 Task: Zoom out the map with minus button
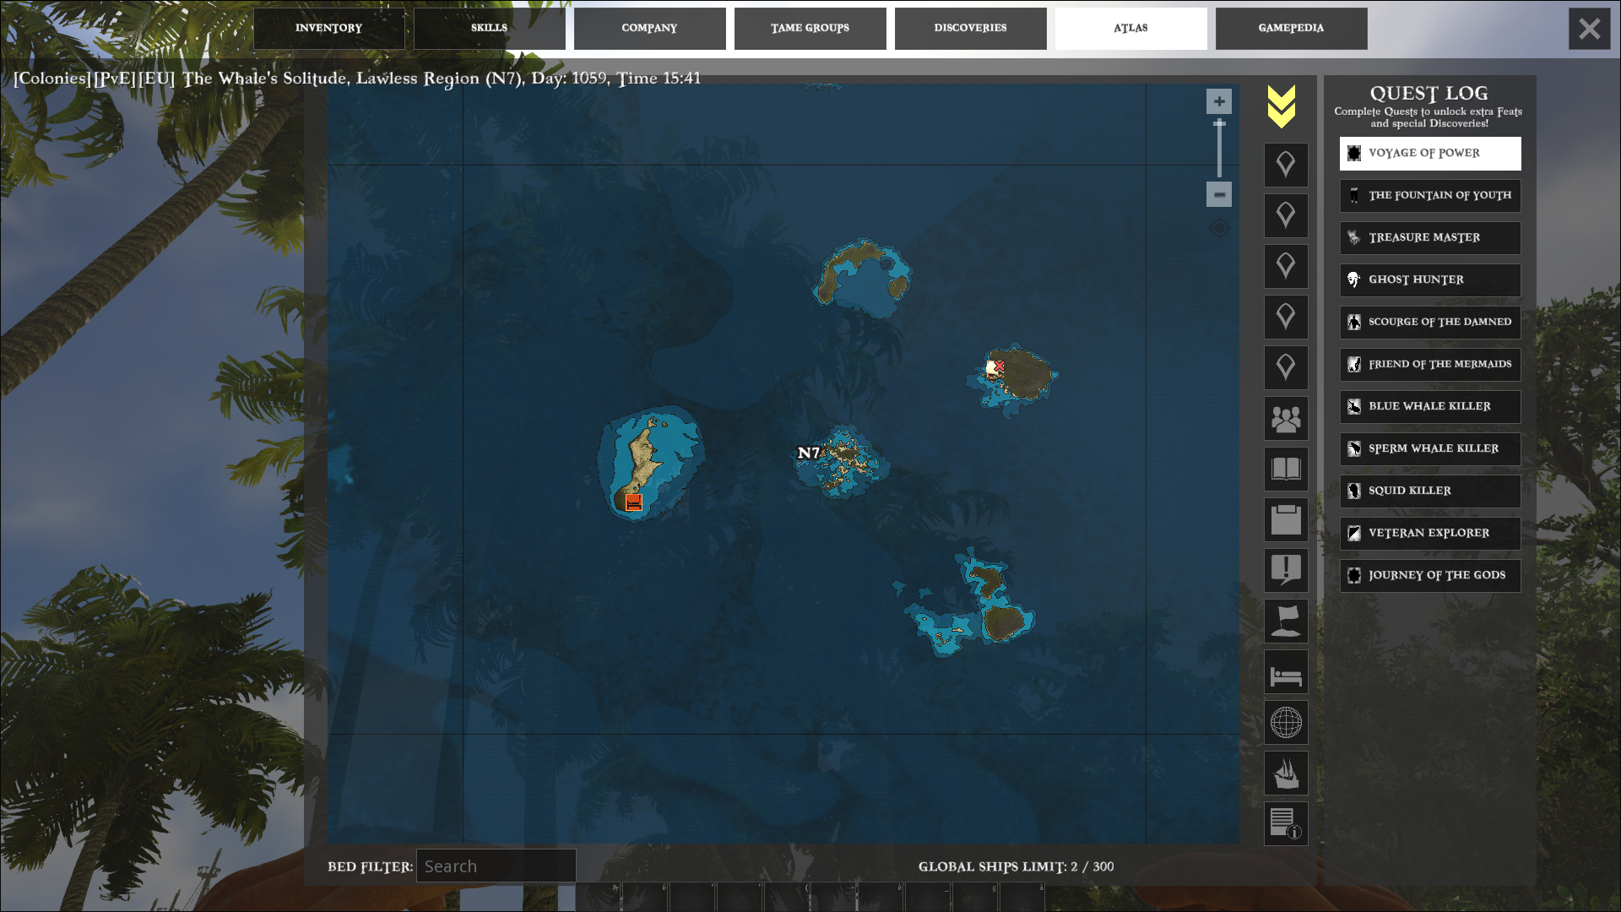1219,194
